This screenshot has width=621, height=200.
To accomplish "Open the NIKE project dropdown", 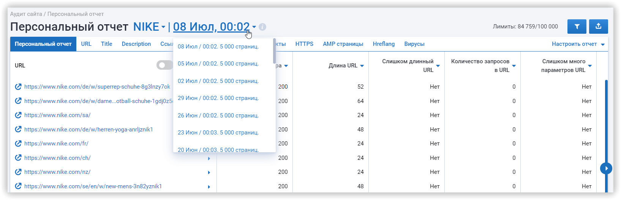I will tap(149, 27).
